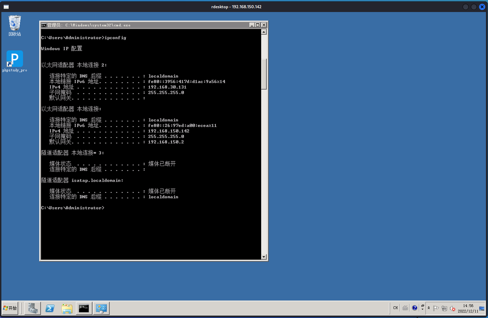Click the cmd window system menu icon

(44, 25)
